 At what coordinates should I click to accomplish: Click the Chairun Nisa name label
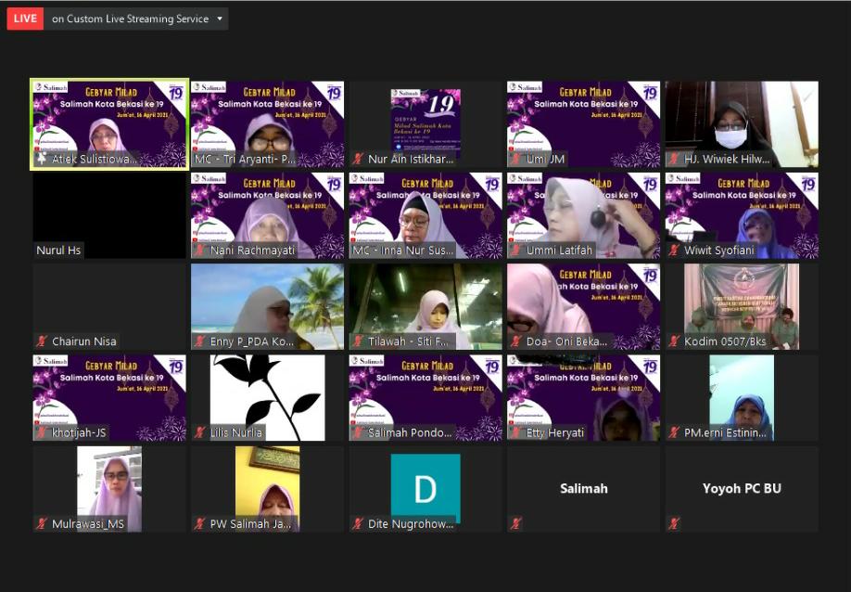coord(84,341)
